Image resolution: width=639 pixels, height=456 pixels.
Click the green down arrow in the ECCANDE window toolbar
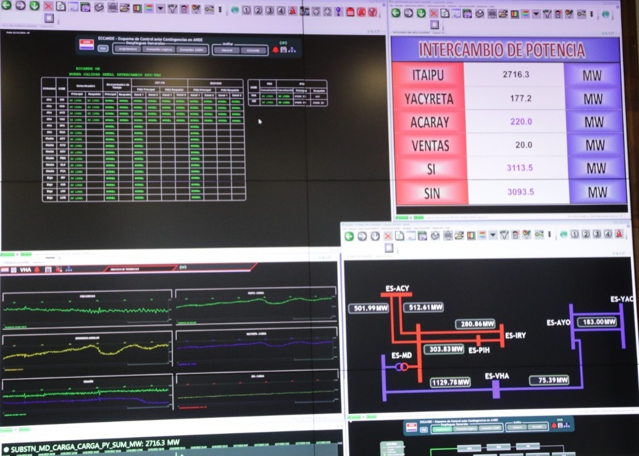pyautogui.click(x=34, y=6)
